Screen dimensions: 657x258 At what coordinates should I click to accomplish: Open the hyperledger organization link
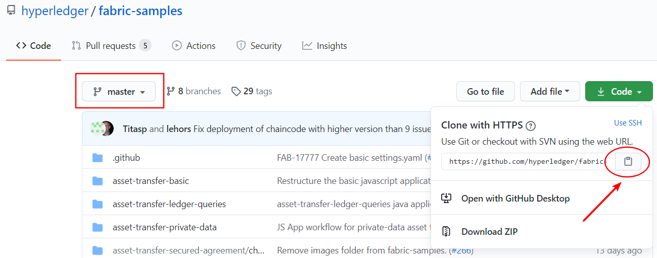click(x=55, y=11)
